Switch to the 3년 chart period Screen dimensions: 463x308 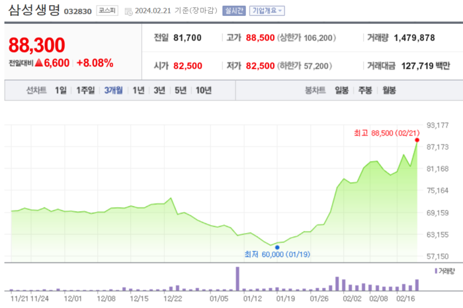click(159, 90)
